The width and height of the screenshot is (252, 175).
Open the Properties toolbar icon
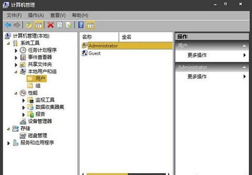(x=59, y=25)
